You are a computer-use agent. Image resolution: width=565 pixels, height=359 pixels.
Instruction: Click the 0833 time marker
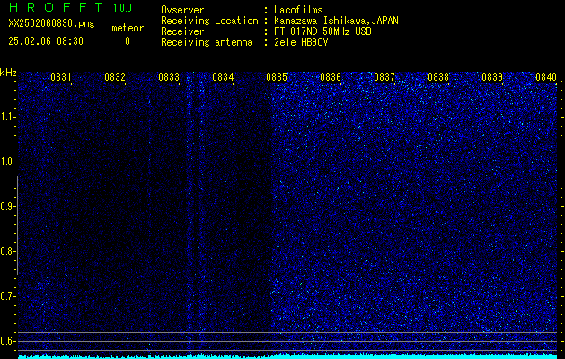tap(169, 77)
